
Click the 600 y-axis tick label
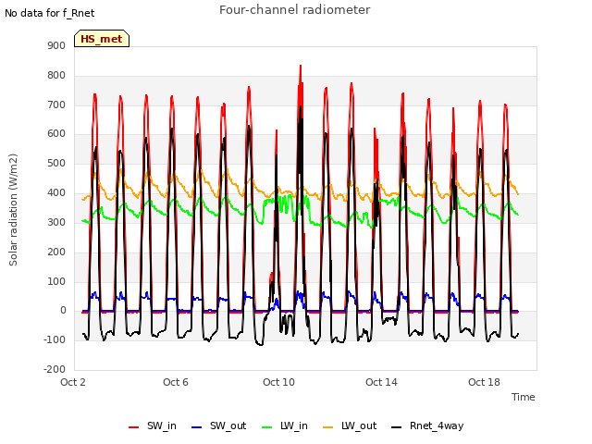click(x=56, y=133)
